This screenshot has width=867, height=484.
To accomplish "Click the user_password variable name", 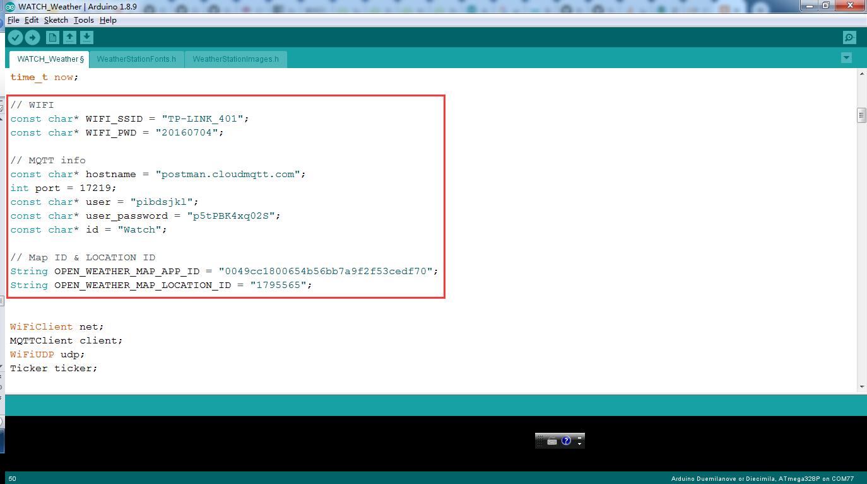I will pos(127,216).
